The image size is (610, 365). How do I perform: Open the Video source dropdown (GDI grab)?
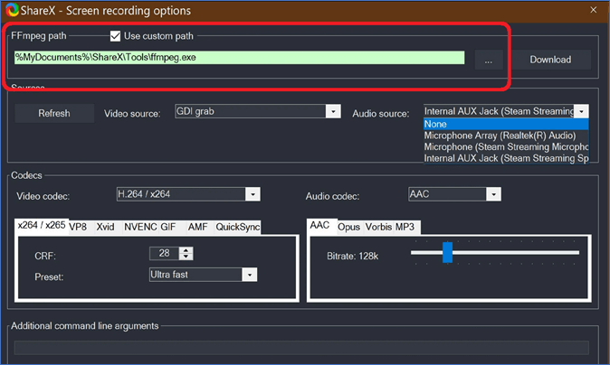(258, 111)
